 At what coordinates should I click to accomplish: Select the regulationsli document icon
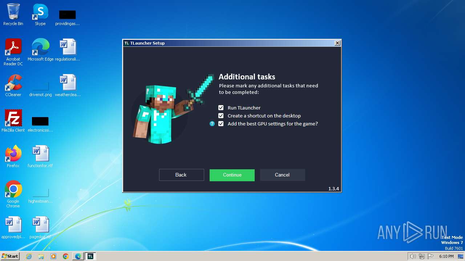[x=68, y=50]
